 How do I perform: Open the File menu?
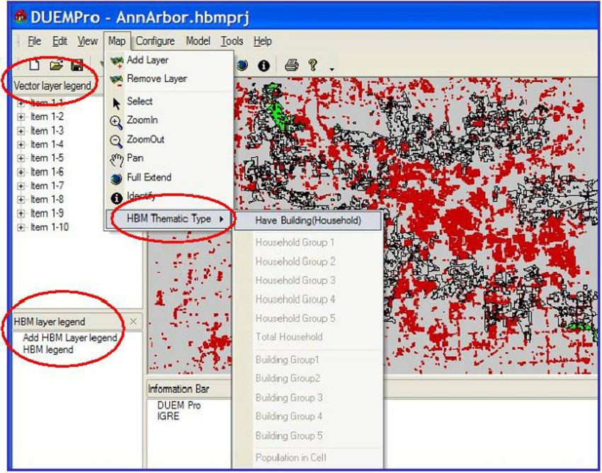tap(34, 41)
